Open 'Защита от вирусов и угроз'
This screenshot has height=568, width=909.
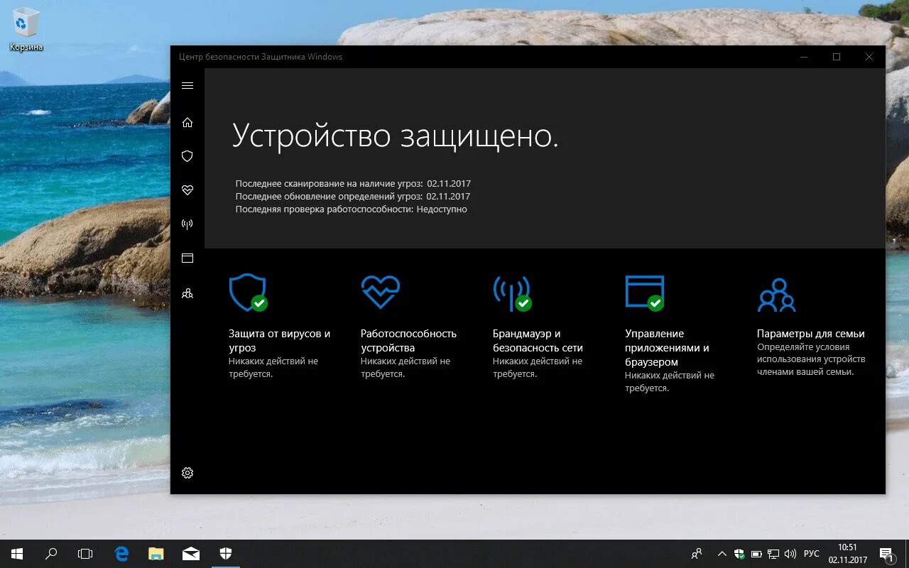(279, 341)
